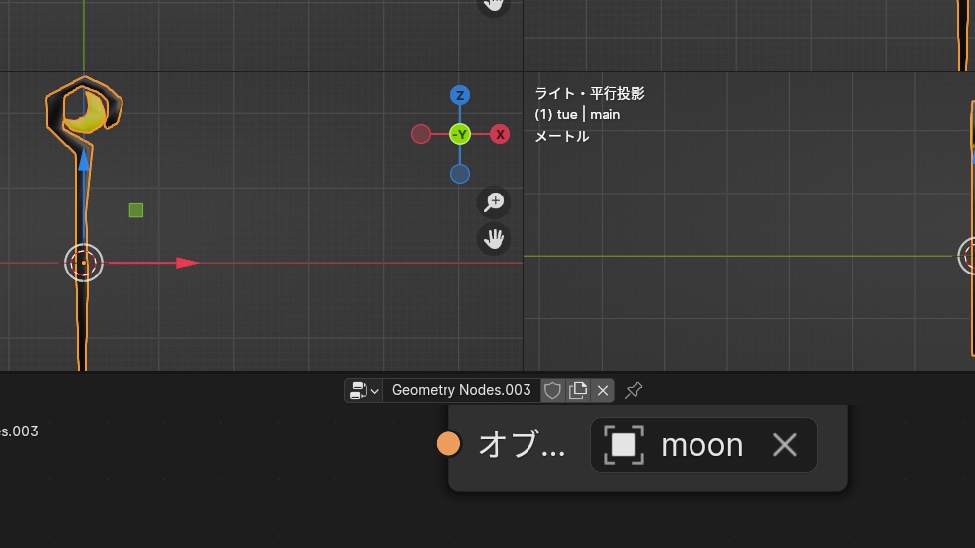Click the orange object socket dot
The height and width of the screenshot is (548, 975).
[448, 444]
